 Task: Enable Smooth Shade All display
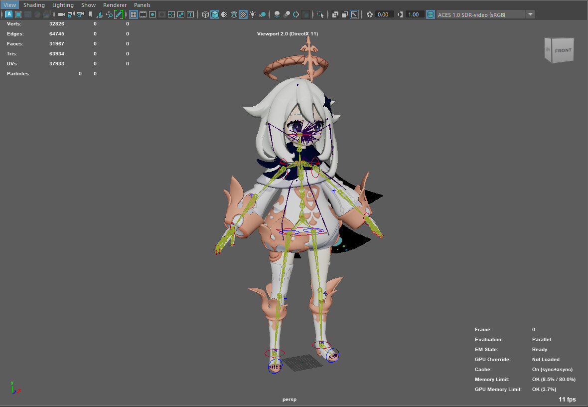coord(213,14)
